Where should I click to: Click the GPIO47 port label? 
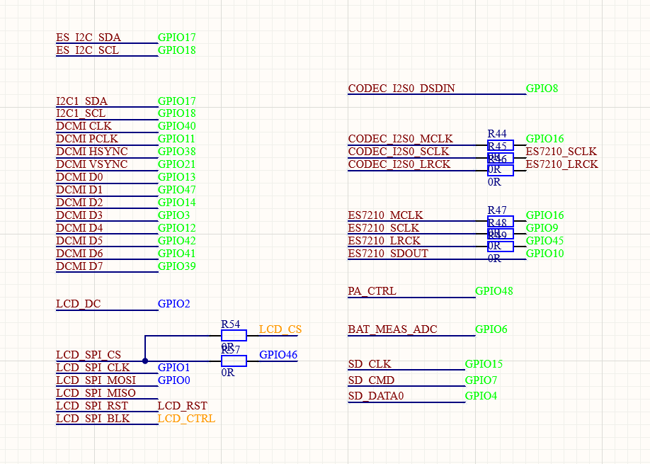pyautogui.click(x=176, y=190)
